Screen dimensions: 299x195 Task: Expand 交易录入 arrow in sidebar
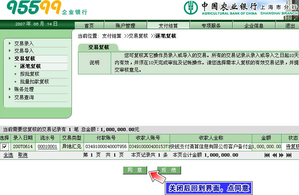click(x=10, y=43)
